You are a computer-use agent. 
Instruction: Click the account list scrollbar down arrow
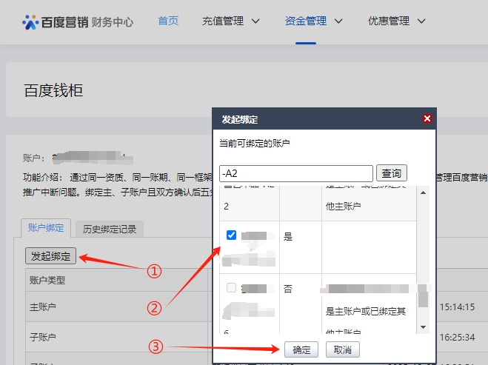[423, 327]
